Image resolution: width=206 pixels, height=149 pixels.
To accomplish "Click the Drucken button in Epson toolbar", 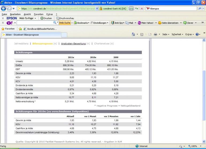I will (46, 18).
